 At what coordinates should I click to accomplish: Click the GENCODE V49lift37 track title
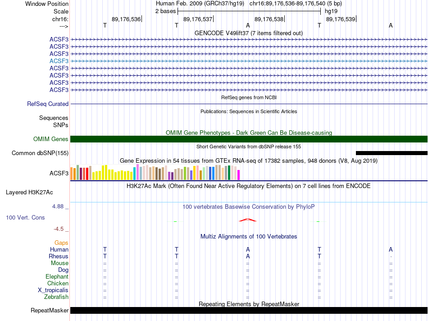248,33
